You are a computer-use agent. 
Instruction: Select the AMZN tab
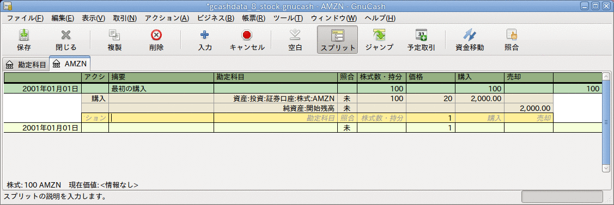point(70,64)
